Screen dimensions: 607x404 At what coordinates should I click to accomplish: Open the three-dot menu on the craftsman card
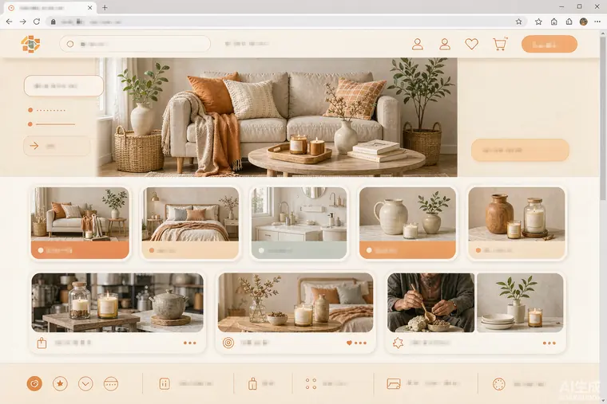pos(549,343)
